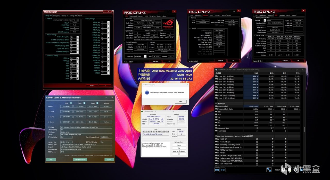Image resolution: width=330 pixels, height=180 pixels.
Task: Open About tab in MemTweakIt
Action: (80, 16)
